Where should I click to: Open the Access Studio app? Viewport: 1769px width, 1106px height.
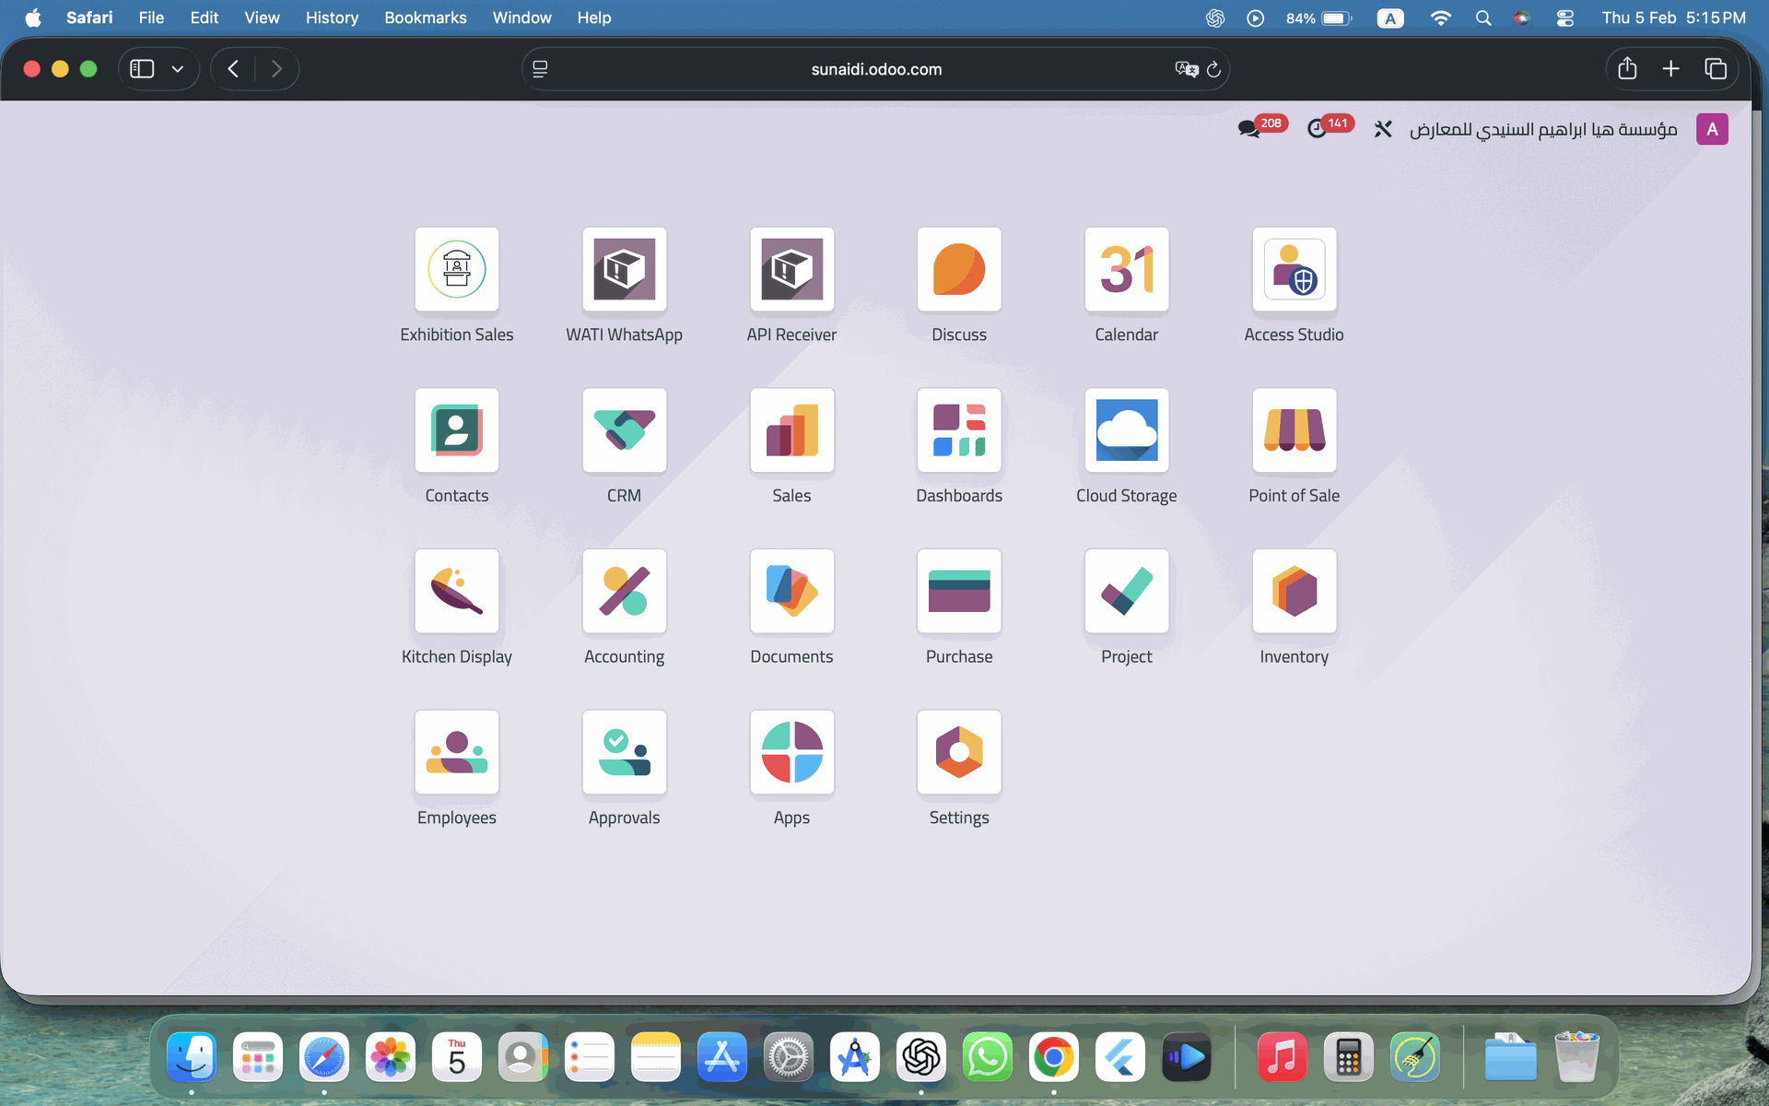pyautogui.click(x=1294, y=269)
